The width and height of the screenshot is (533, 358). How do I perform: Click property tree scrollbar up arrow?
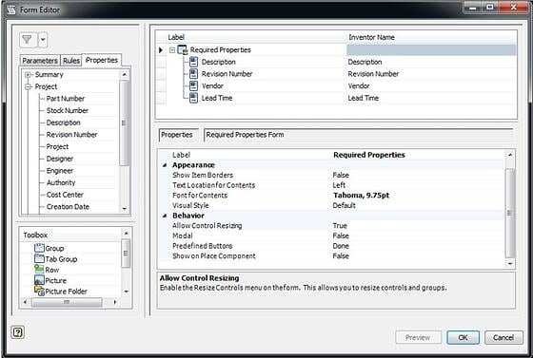[125, 75]
